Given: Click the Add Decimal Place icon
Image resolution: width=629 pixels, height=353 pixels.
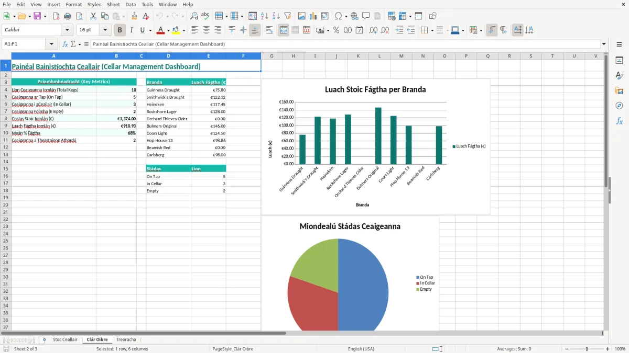Looking at the screenshot, I should (x=373, y=30).
